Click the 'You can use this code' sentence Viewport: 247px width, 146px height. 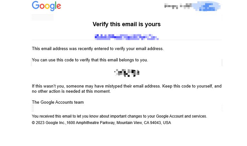coord(90,60)
